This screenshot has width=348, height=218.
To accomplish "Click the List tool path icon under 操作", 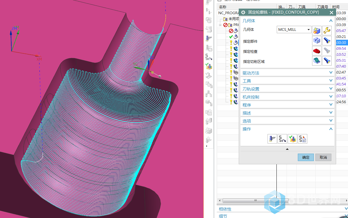I will (x=303, y=139).
